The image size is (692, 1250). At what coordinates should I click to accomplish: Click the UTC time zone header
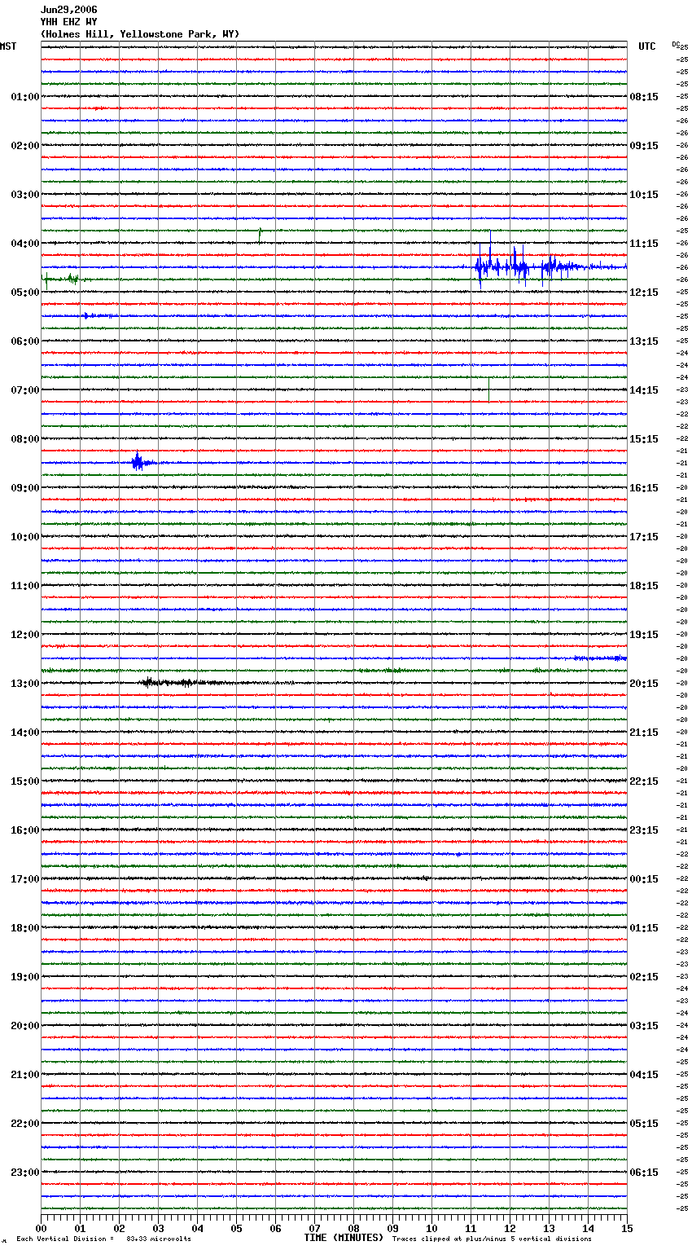tap(646, 46)
